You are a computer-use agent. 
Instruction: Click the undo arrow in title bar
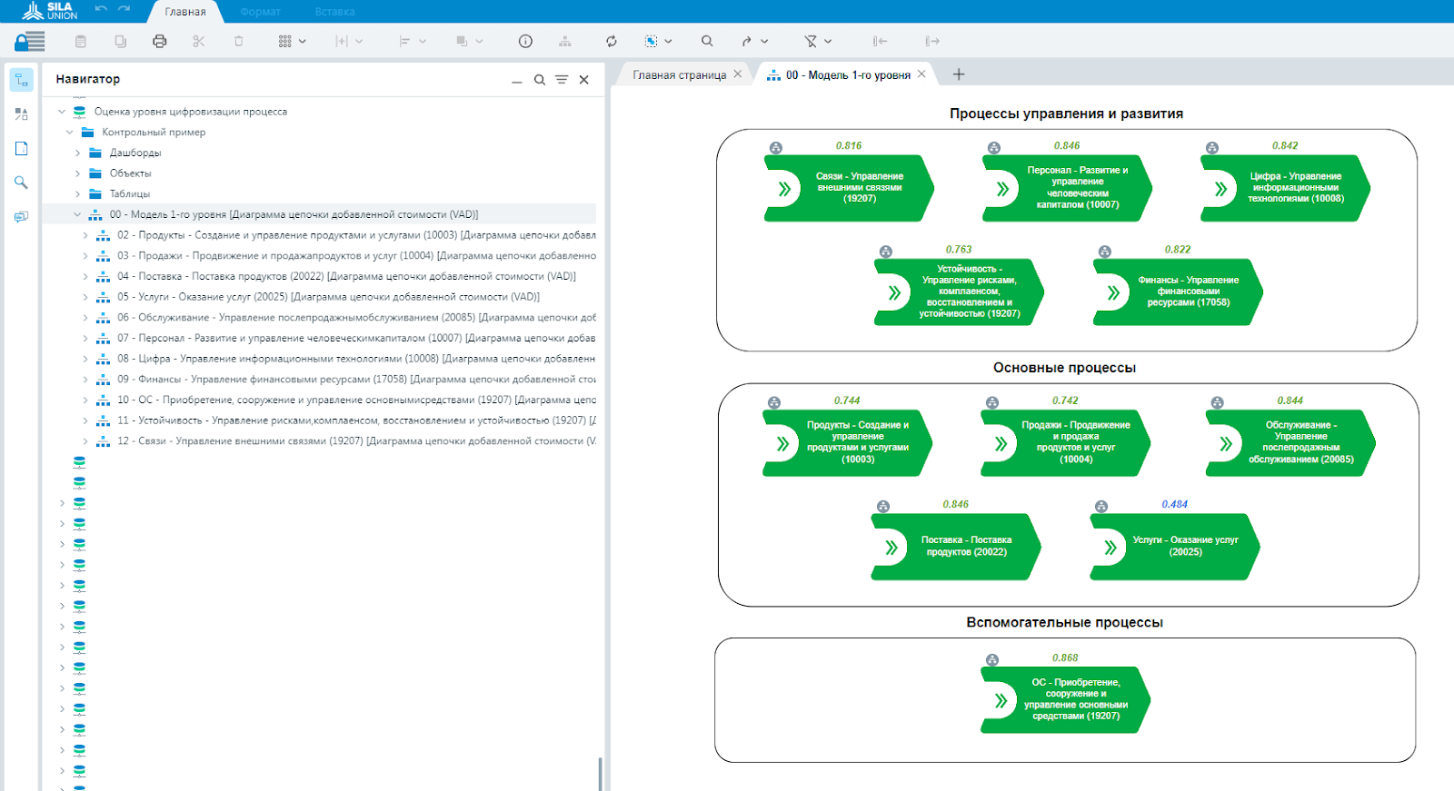(x=101, y=10)
